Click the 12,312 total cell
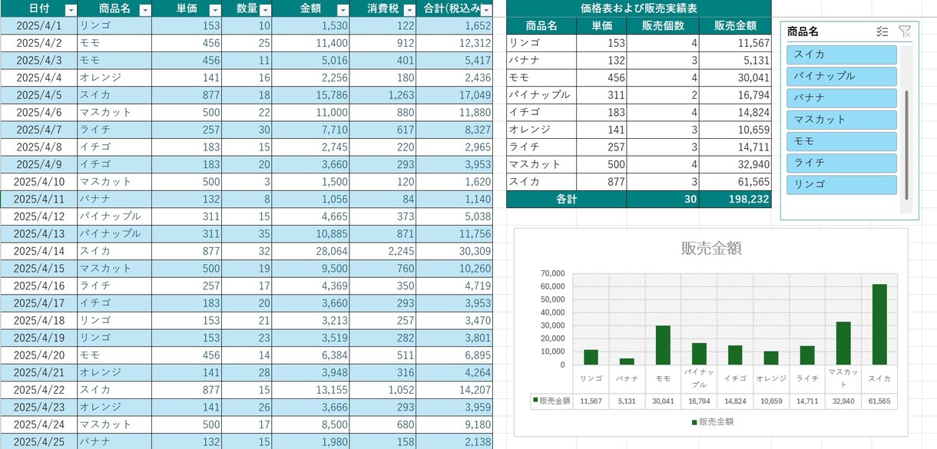937x449 pixels. click(x=455, y=43)
